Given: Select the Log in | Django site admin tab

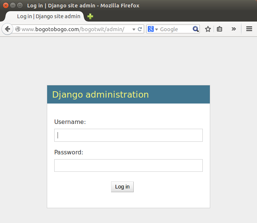Looking at the screenshot, I should pyautogui.click(x=45, y=16).
